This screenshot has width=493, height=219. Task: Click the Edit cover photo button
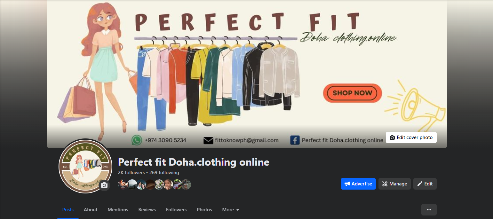[411, 137]
